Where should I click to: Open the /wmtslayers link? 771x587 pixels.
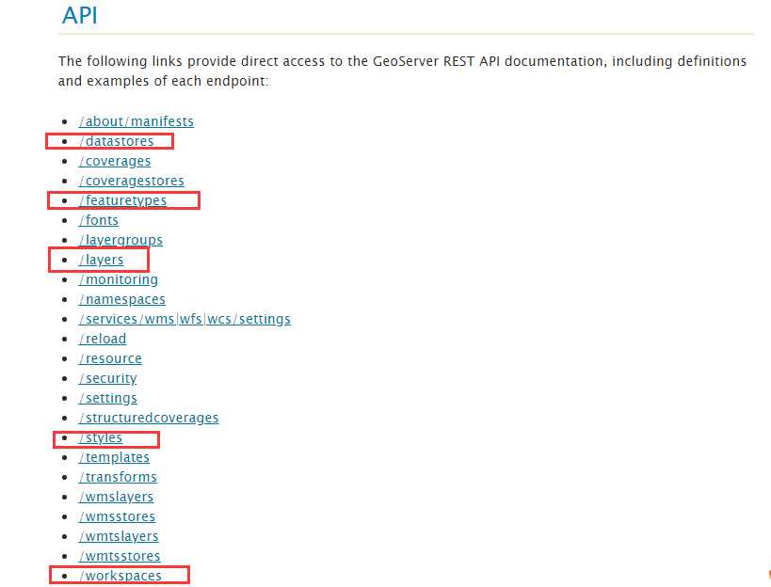click(x=119, y=536)
